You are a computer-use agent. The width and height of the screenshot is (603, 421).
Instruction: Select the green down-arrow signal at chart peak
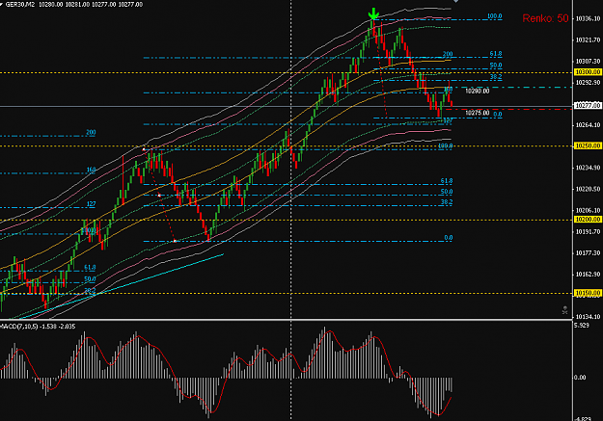pyautogui.click(x=373, y=13)
